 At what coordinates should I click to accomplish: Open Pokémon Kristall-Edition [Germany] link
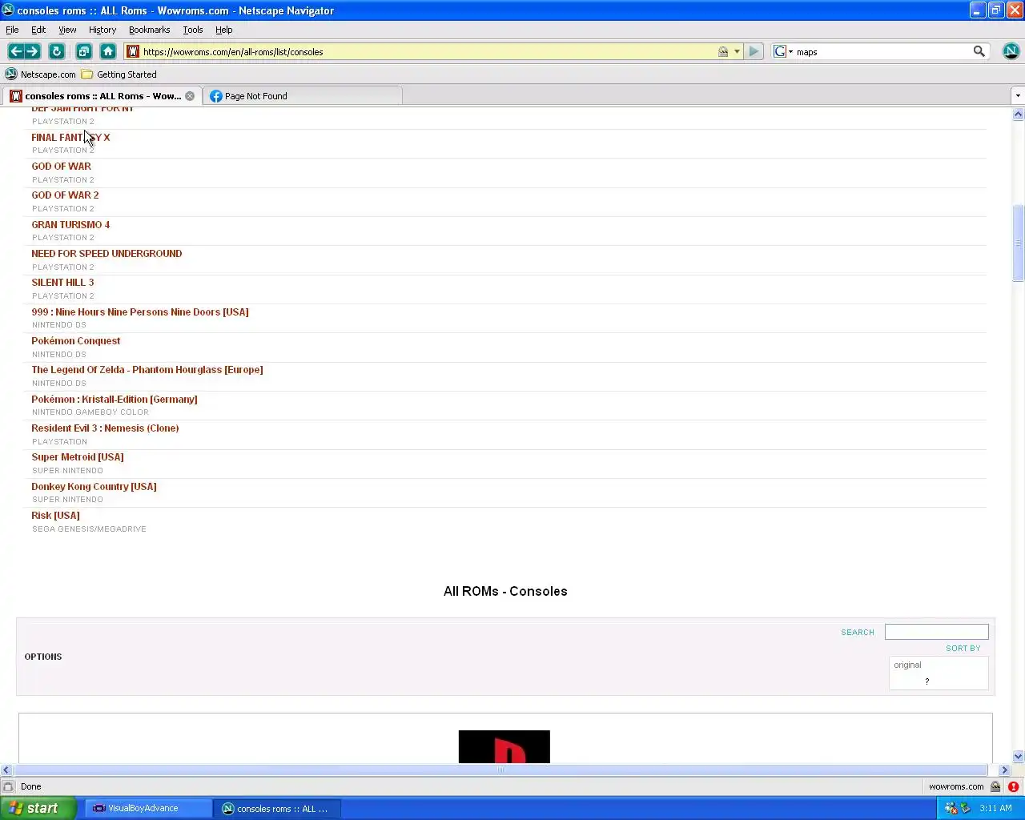(x=115, y=400)
